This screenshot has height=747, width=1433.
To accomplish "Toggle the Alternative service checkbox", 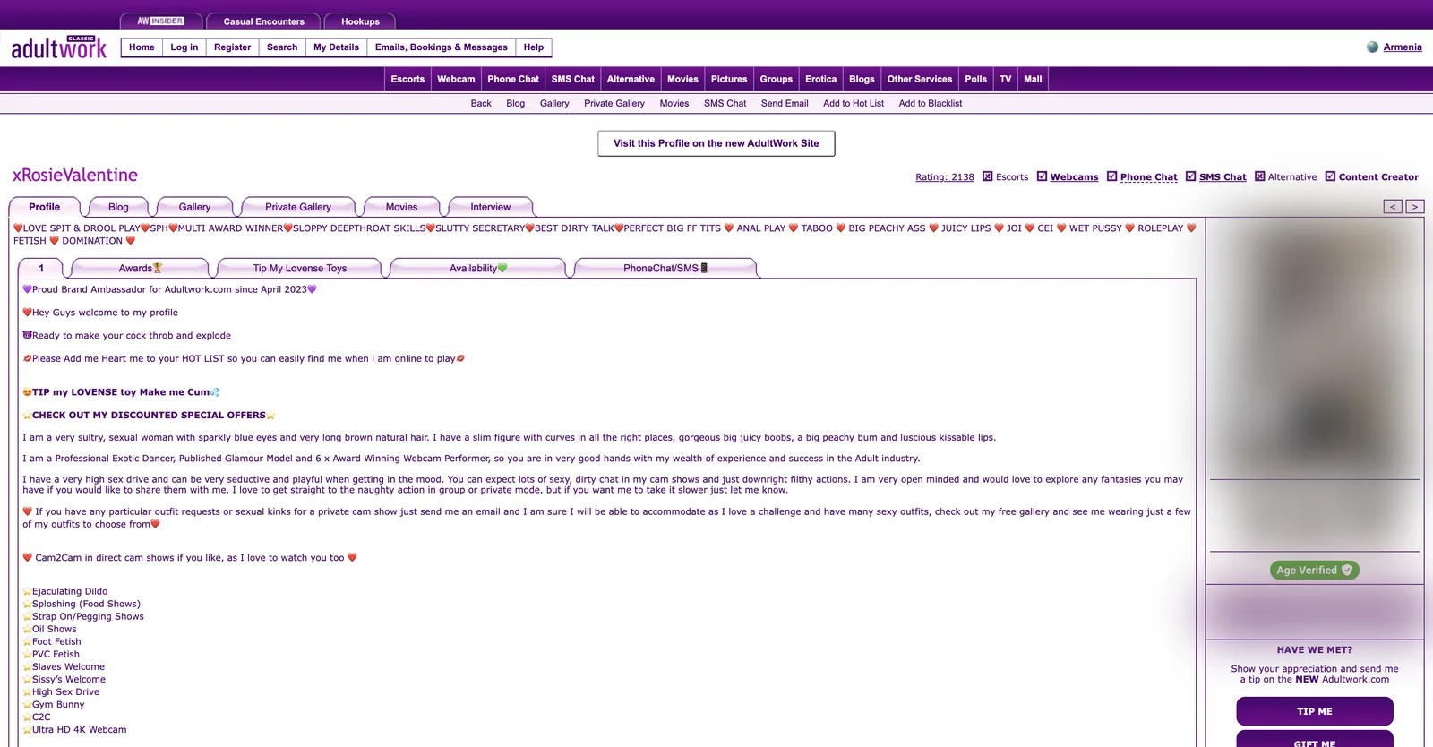I will [x=1259, y=176].
